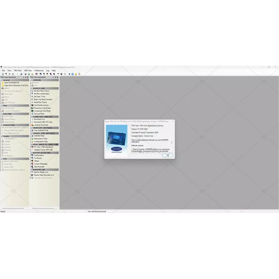Click the Data Recorder setup icon
Image resolution: width=279 pixels, height=279 pixels.
point(32,167)
